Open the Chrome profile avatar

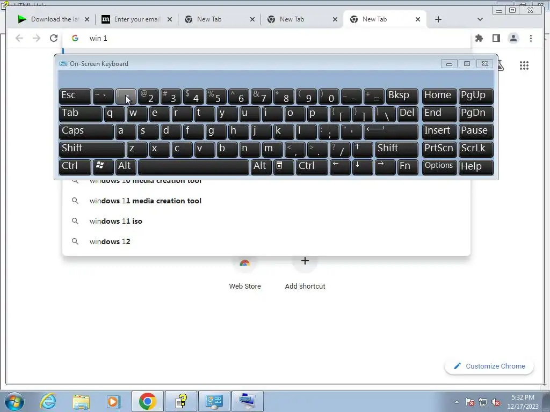[x=513, y=38]
